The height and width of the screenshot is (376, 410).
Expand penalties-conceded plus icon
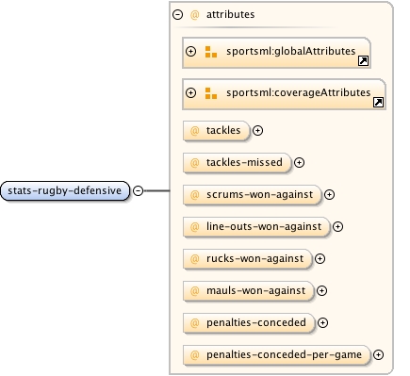point(322,322)
